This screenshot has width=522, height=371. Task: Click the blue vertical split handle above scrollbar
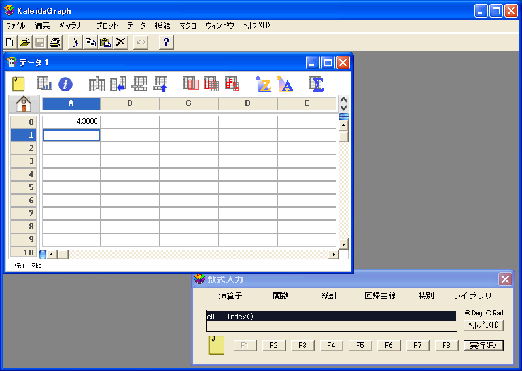click(344, 117)
